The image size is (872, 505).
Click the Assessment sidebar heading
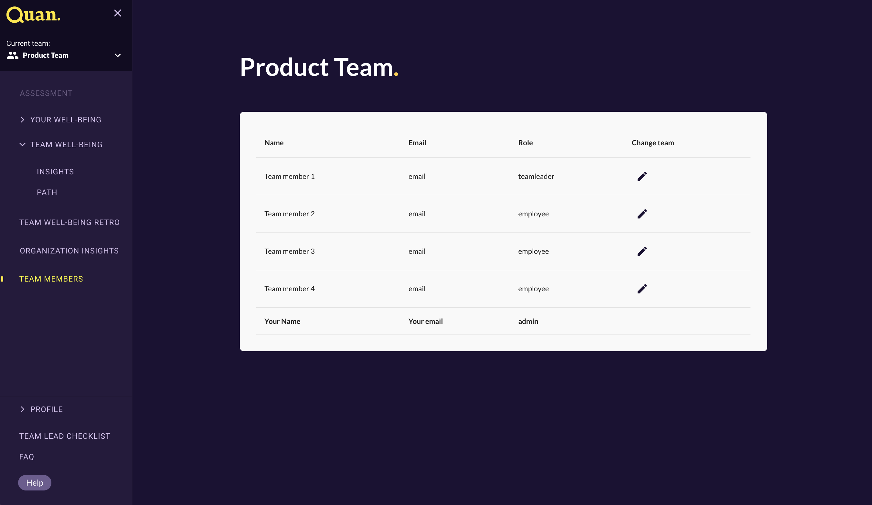46,93
